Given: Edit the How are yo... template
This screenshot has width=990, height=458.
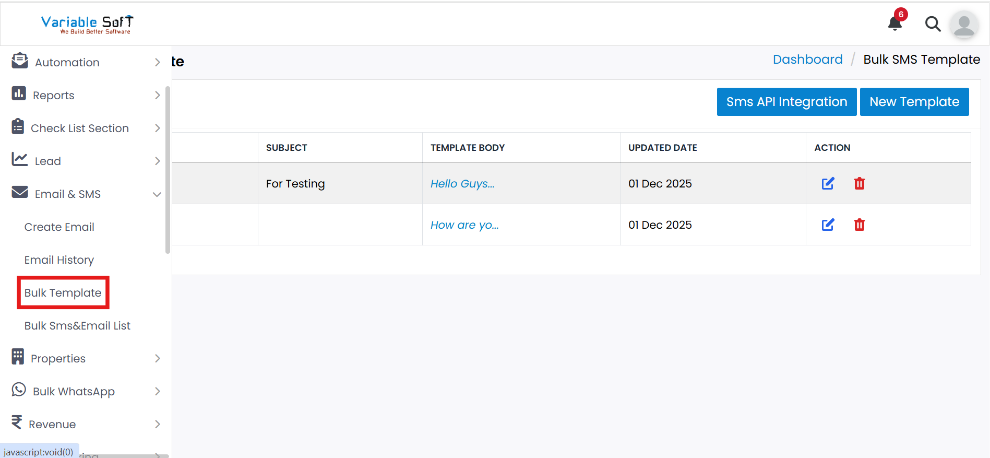Looking at the screenshot, I should [828, 225].
